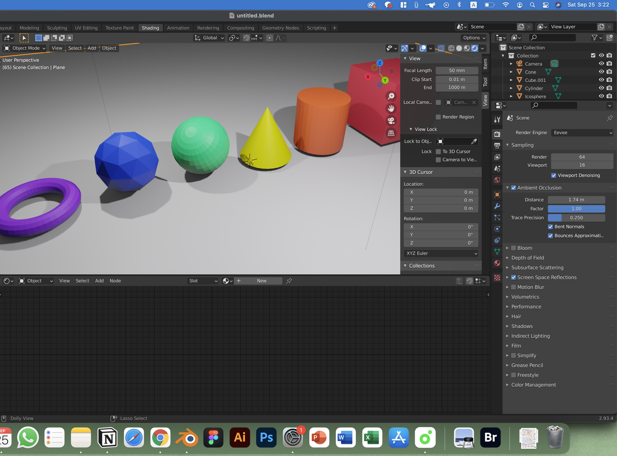Open the Scene properties tab
This screenshot has width=617, height=456.
pyautogui.click(x=497, y=169)
